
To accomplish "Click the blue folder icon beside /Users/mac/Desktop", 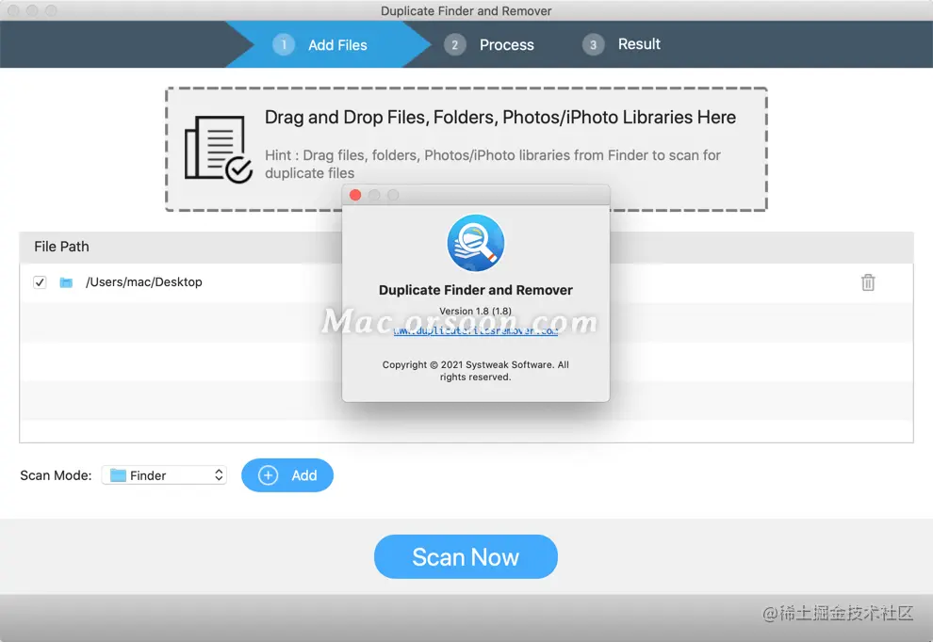I will coord(66,282).
